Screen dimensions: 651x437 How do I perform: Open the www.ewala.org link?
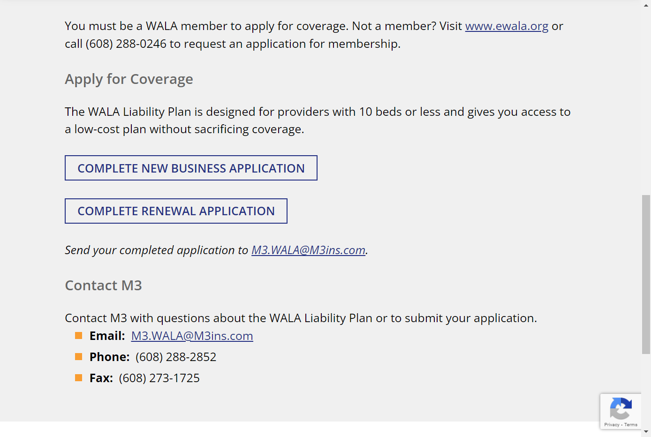507,26
